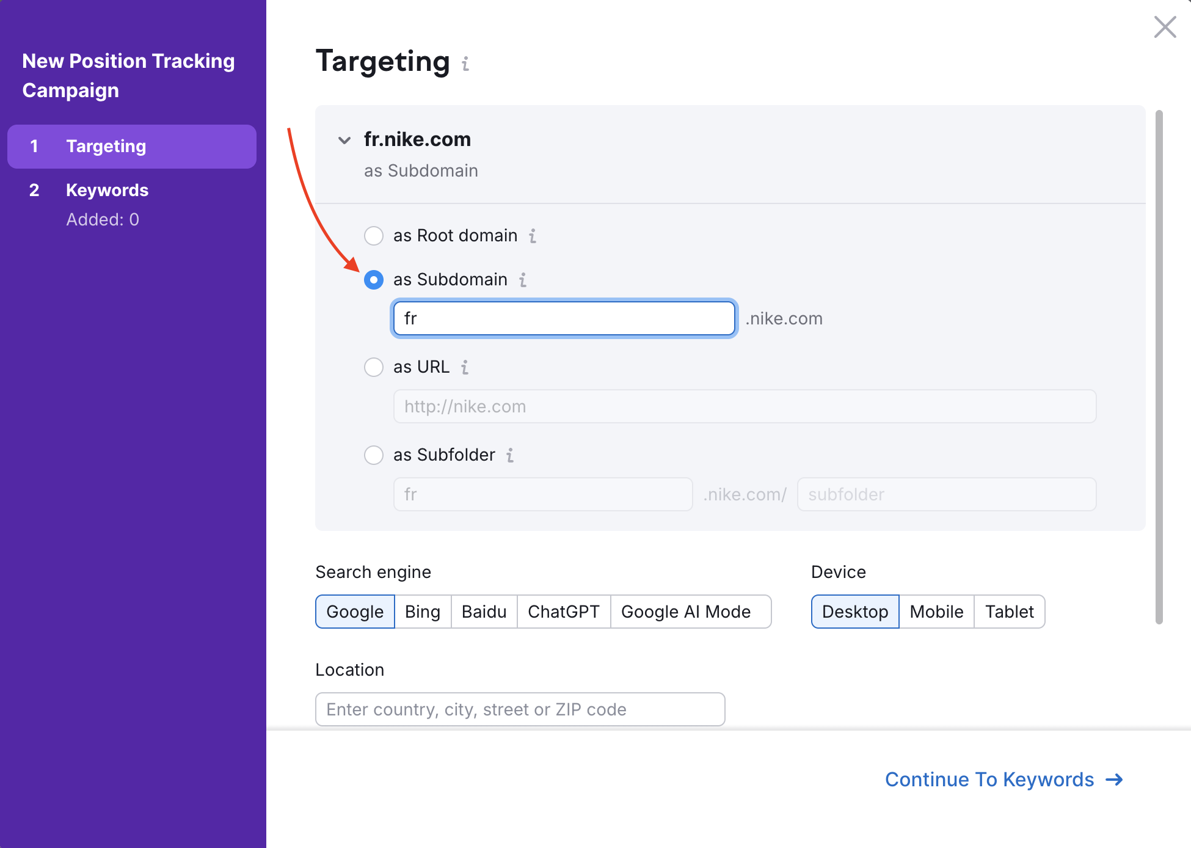Select Tablet as the device
1191x848 pixels.
[x=1009, y=612]
